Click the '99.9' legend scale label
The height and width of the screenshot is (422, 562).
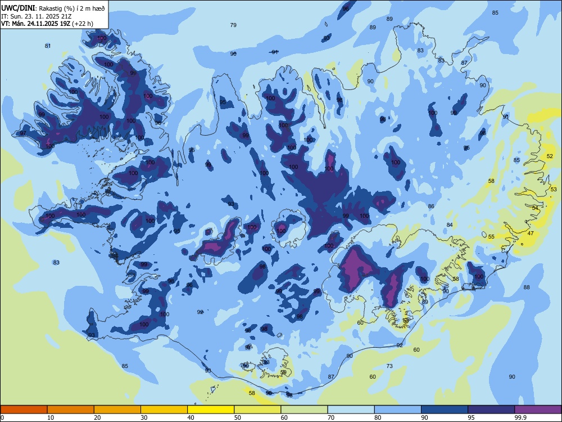tap(520, 417)
